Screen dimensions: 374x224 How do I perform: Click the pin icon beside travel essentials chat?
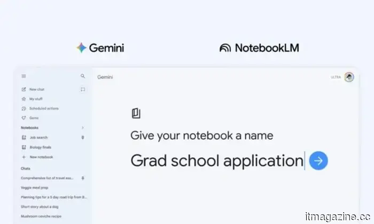pos(82,178)
